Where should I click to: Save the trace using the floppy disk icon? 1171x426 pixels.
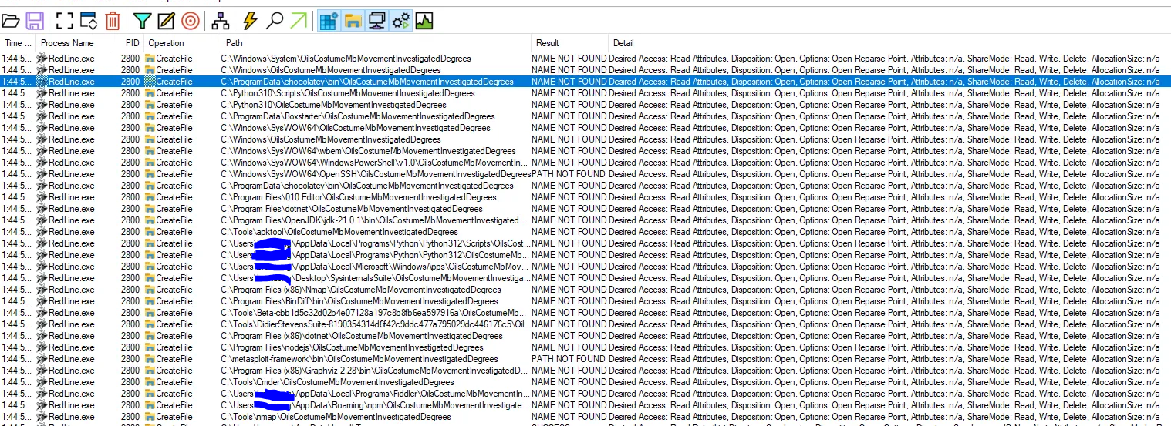point(35,21)
